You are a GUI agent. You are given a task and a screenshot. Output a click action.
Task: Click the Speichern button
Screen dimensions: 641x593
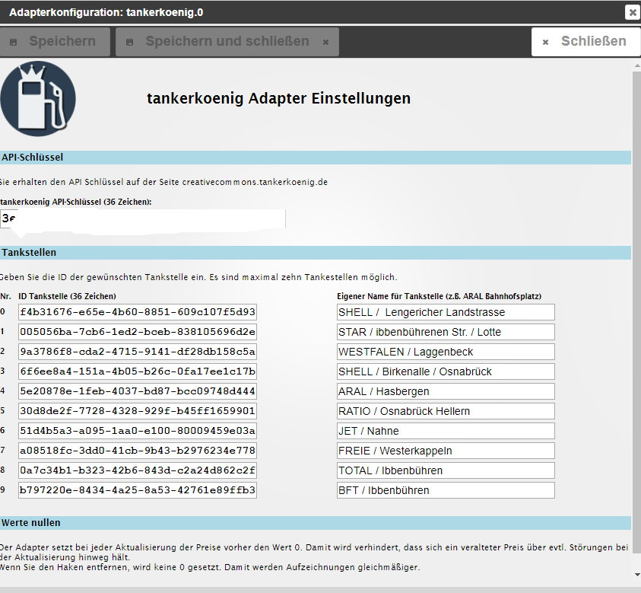55,41
